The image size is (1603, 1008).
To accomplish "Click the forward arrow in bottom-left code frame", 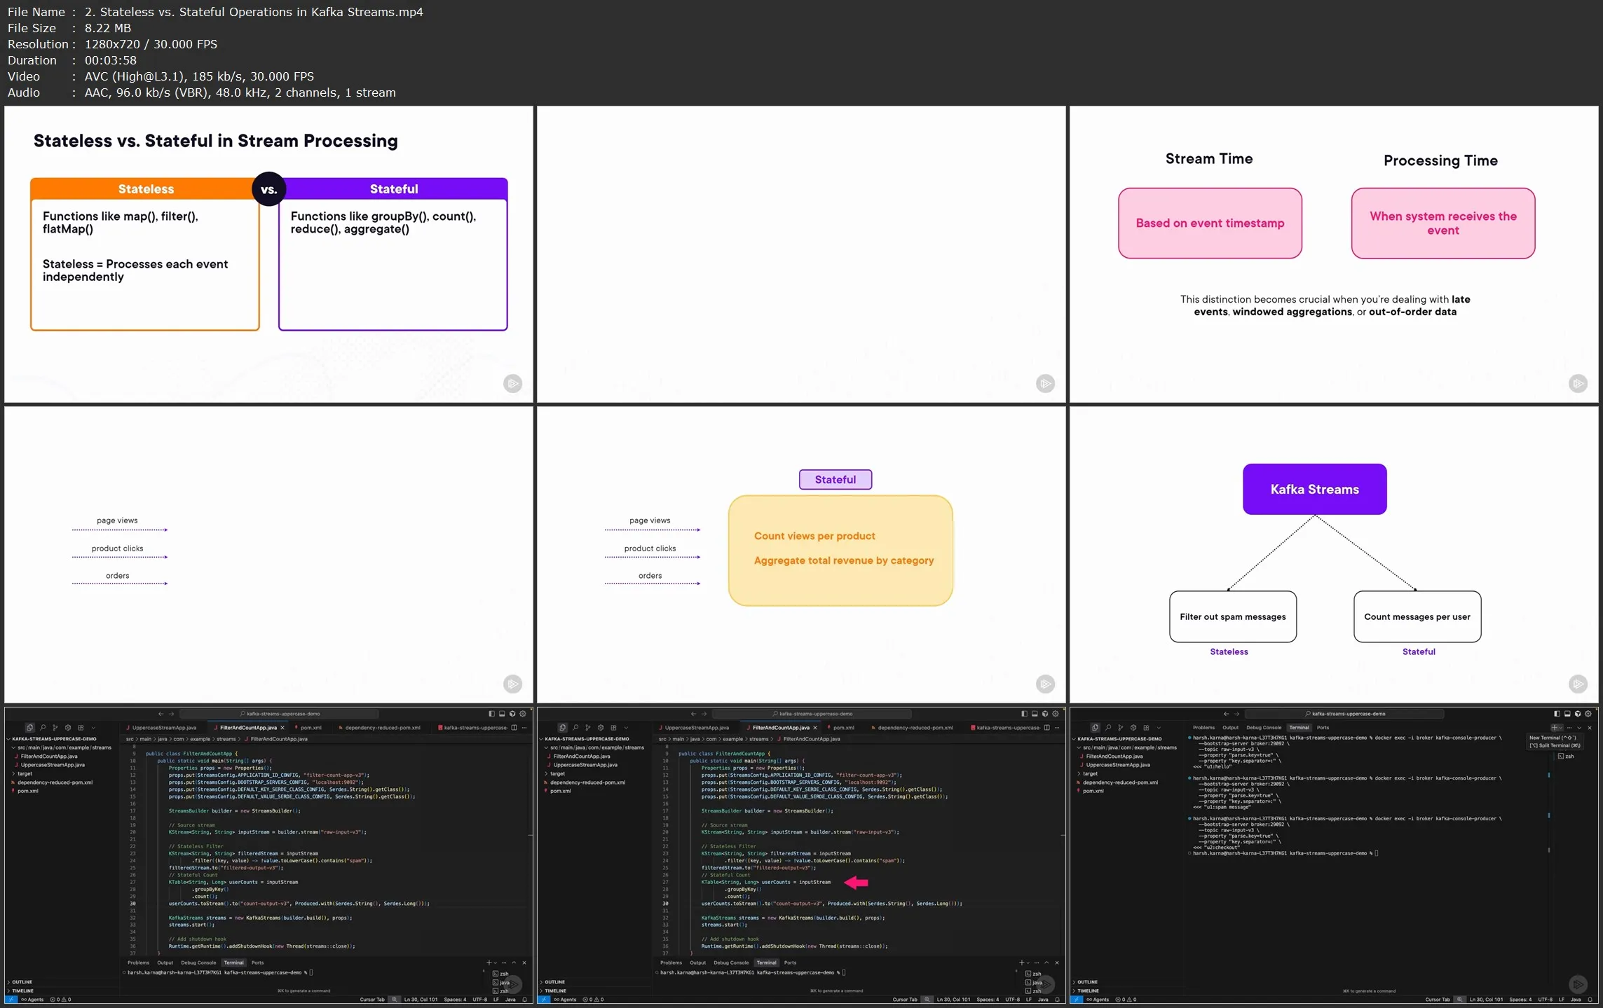I will tap(171, 714).
